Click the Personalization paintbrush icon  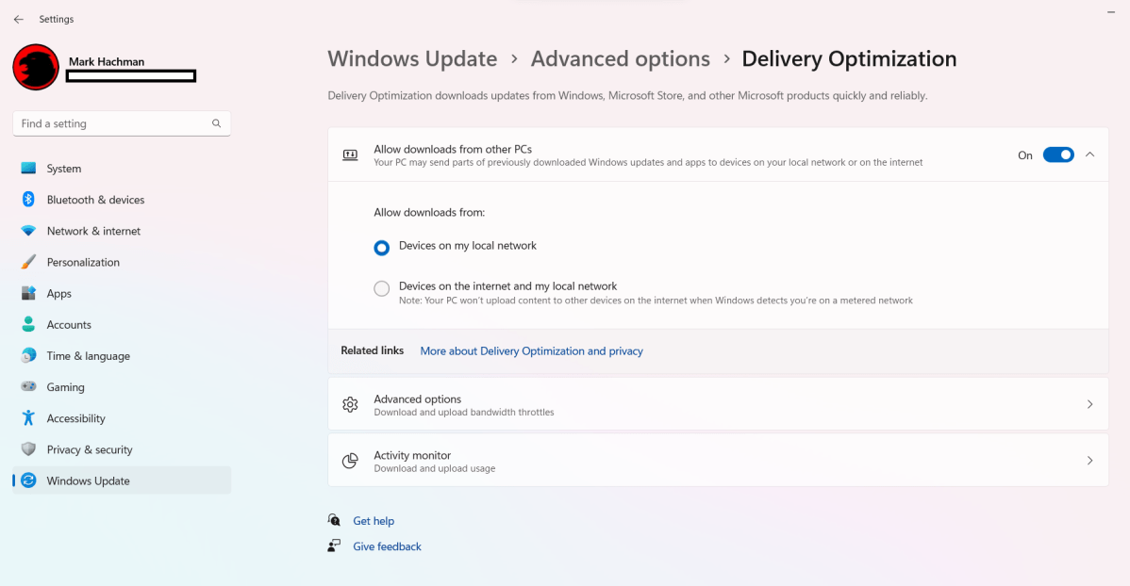click(28, 262)
